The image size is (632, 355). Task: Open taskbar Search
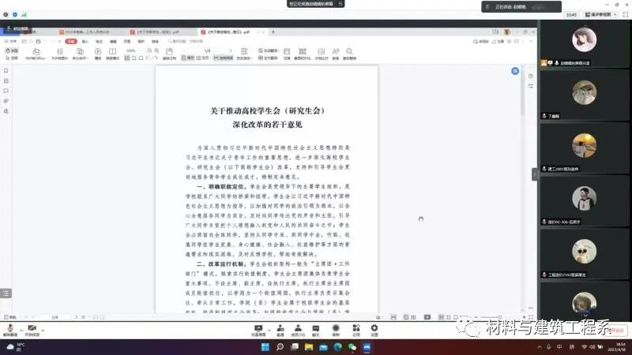click(280, 347)
